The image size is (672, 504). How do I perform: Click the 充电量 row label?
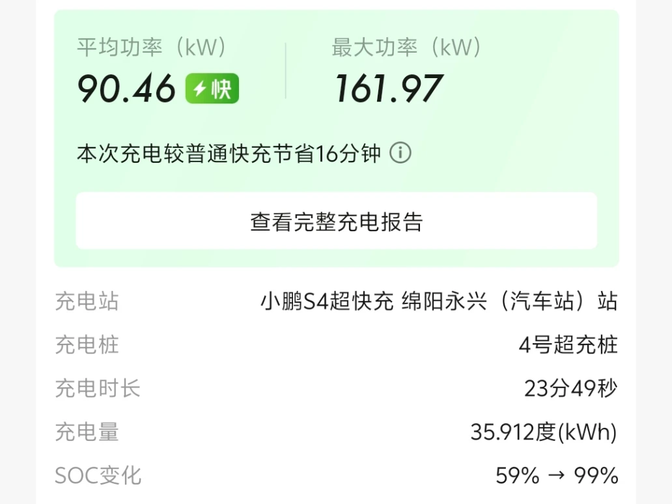click(x=87, y=432)
